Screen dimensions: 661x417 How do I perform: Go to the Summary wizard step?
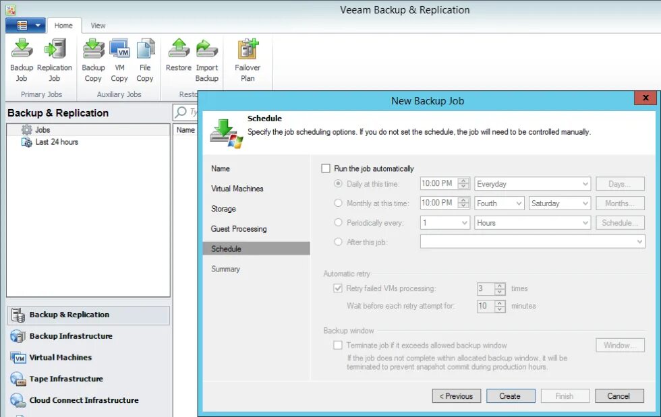(x=256, y=269)
